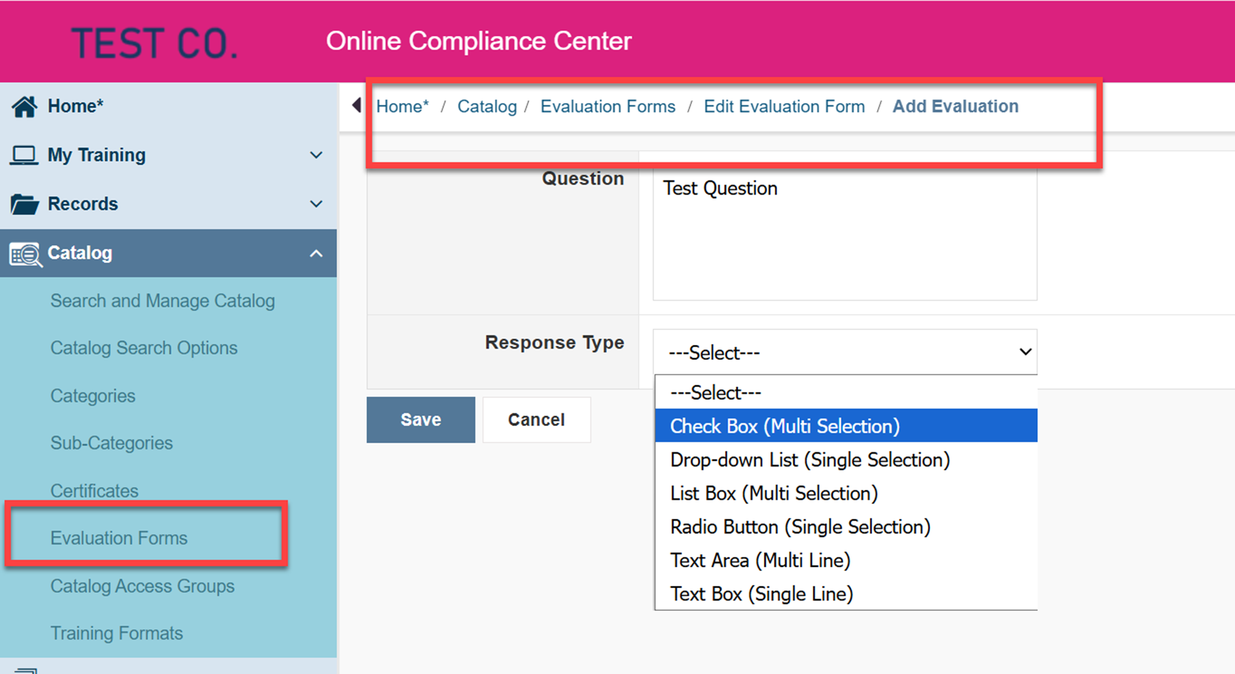Click the Catalog breadcrumb link

tap(487, 107)
